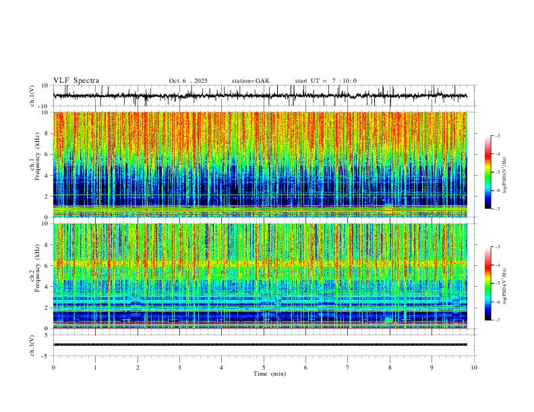This screenshot has height=412, width=534.
Task: Click the '-7' value on lower colorbar
Action: point(497,320)
